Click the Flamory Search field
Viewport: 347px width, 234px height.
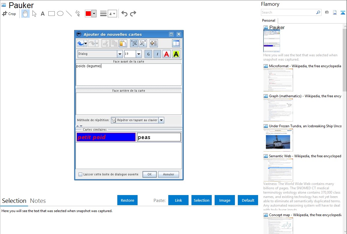click(x=288, y=13)
